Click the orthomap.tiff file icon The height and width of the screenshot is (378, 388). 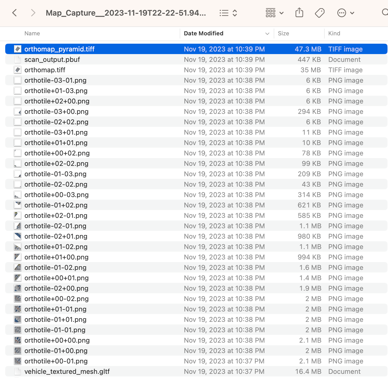point(18,70)
